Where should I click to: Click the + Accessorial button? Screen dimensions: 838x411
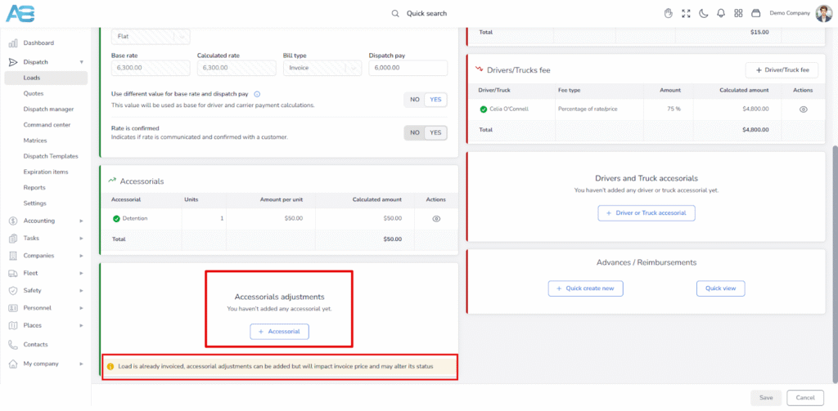[279, 331]
